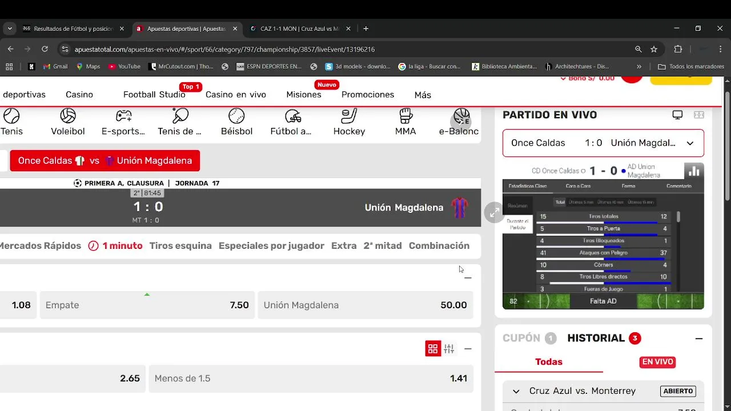Open the statistics bar chart icon

point(694,171)
